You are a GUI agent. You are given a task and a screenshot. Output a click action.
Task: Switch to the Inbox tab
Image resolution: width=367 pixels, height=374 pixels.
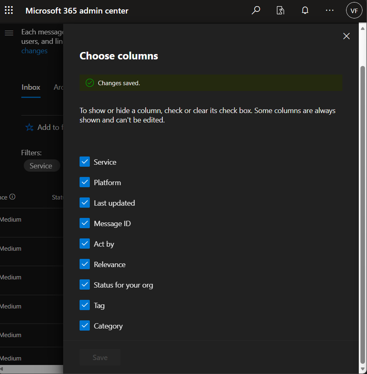(31, 87)
